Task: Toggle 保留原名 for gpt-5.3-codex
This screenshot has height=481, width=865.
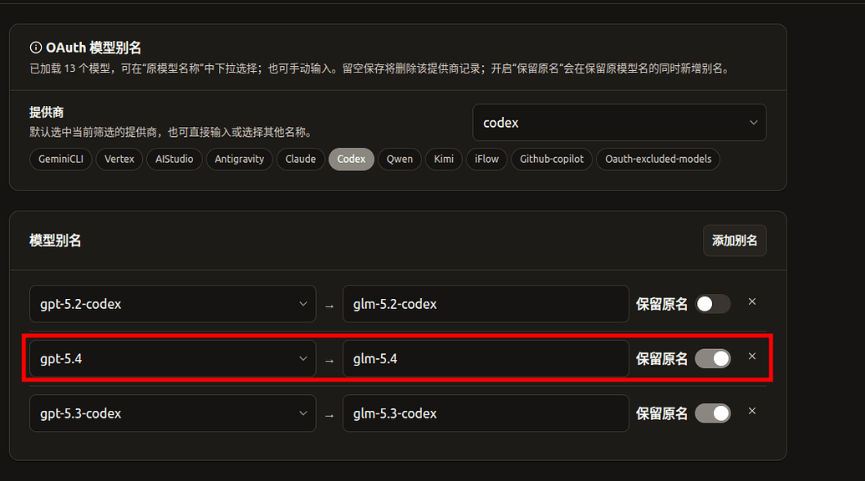Action: tap(713, 413)
